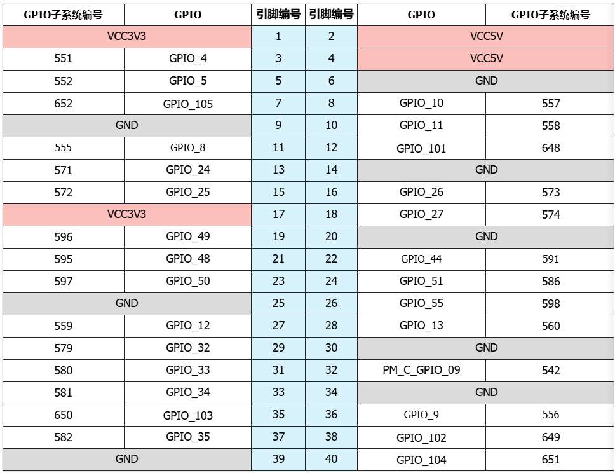Click pin number 40 cell

pos(331,459)
